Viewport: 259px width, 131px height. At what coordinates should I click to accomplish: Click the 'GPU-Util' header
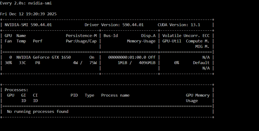172,41
